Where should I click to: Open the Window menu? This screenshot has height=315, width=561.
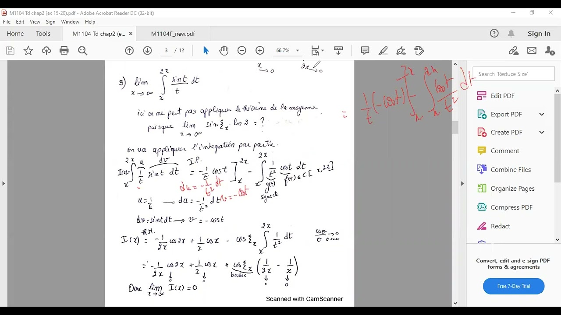point(70,22)
